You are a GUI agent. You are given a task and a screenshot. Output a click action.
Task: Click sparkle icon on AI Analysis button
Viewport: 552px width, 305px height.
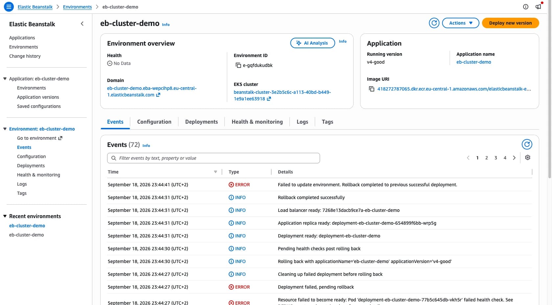[x=299, y=43]
